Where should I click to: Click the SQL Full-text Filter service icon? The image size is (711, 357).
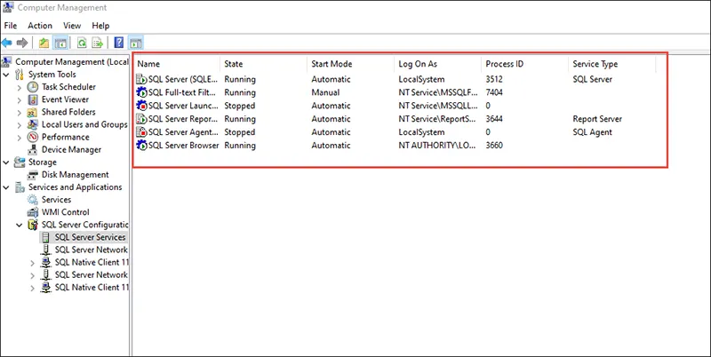142,92
